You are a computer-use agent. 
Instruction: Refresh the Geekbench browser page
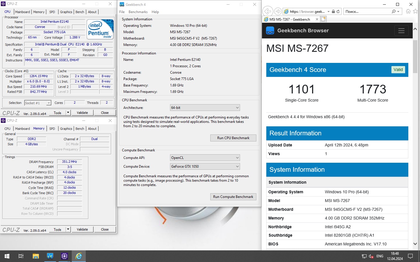pyautogui.click(x=338, y=11)
